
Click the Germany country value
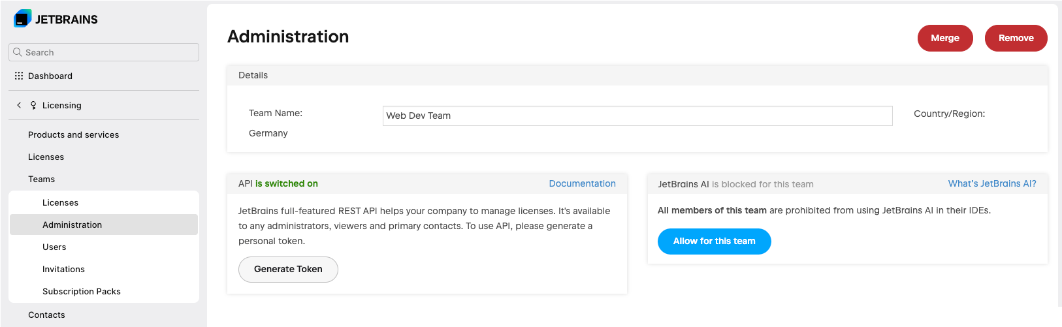(268, 133)
